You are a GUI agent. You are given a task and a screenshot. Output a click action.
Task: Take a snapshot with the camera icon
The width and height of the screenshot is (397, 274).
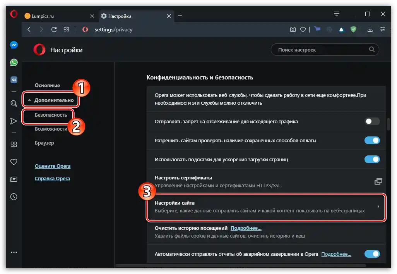click(x=293, y=29)
